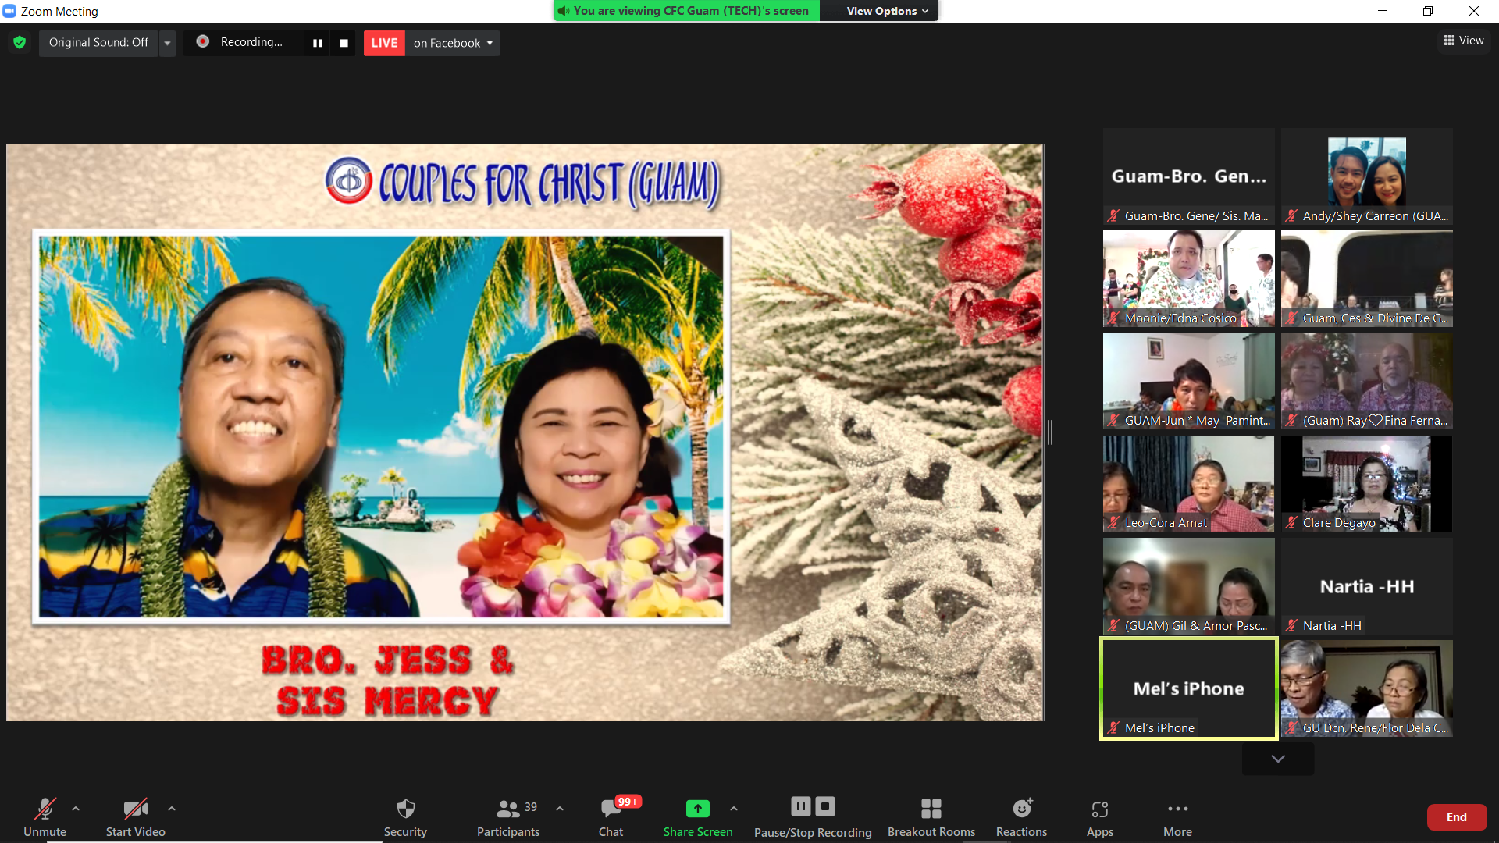Expand the caret next to Participants
This screenshot has width=1499, height=843.
[560, 809]
